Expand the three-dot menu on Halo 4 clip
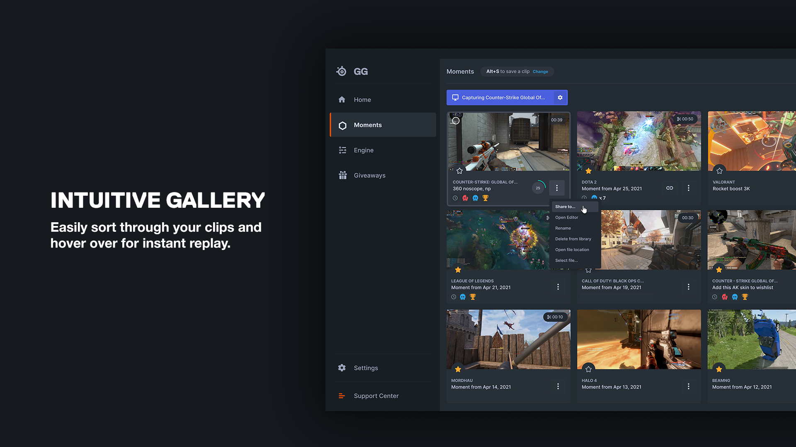This screenshot has height=447, width=796. pos(688,387)
